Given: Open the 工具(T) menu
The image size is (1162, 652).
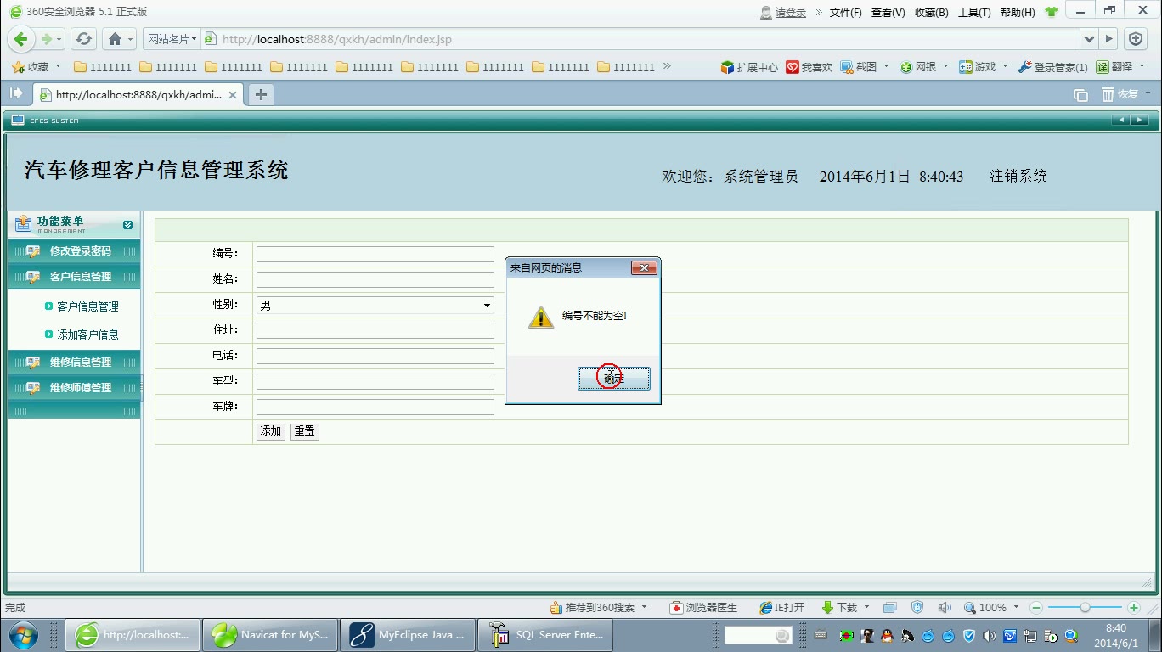Looking at the screenshot, I should pos(974,12).
